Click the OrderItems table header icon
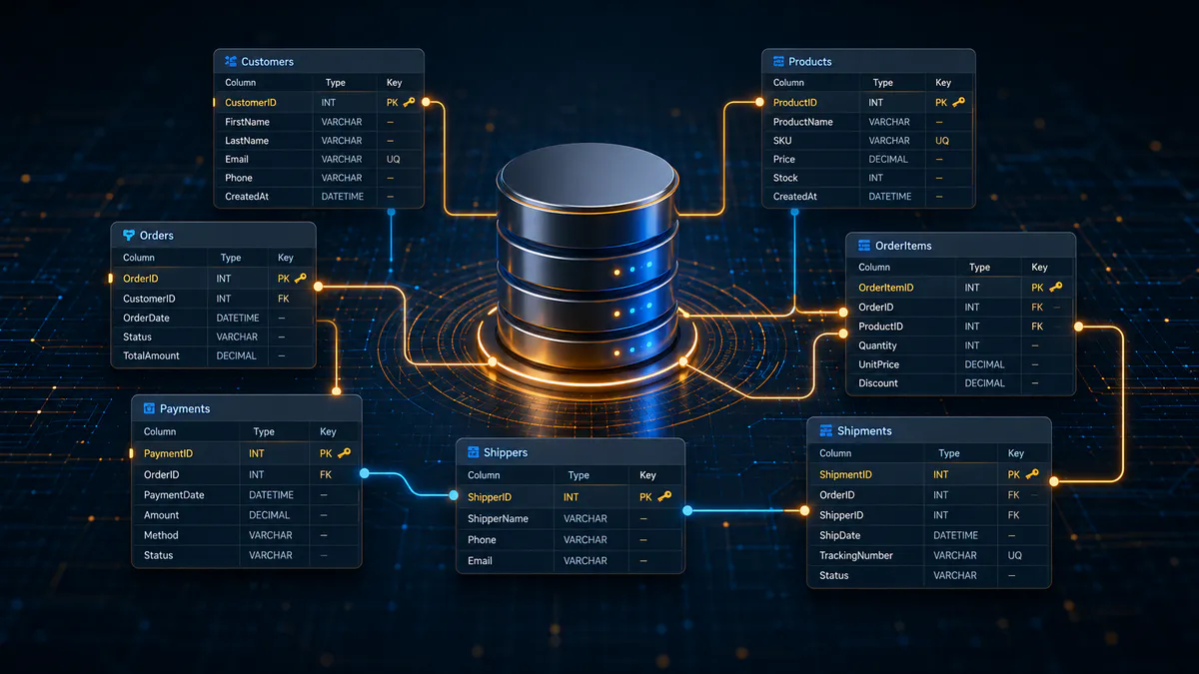1199x674 pixels. click(863, 246)
